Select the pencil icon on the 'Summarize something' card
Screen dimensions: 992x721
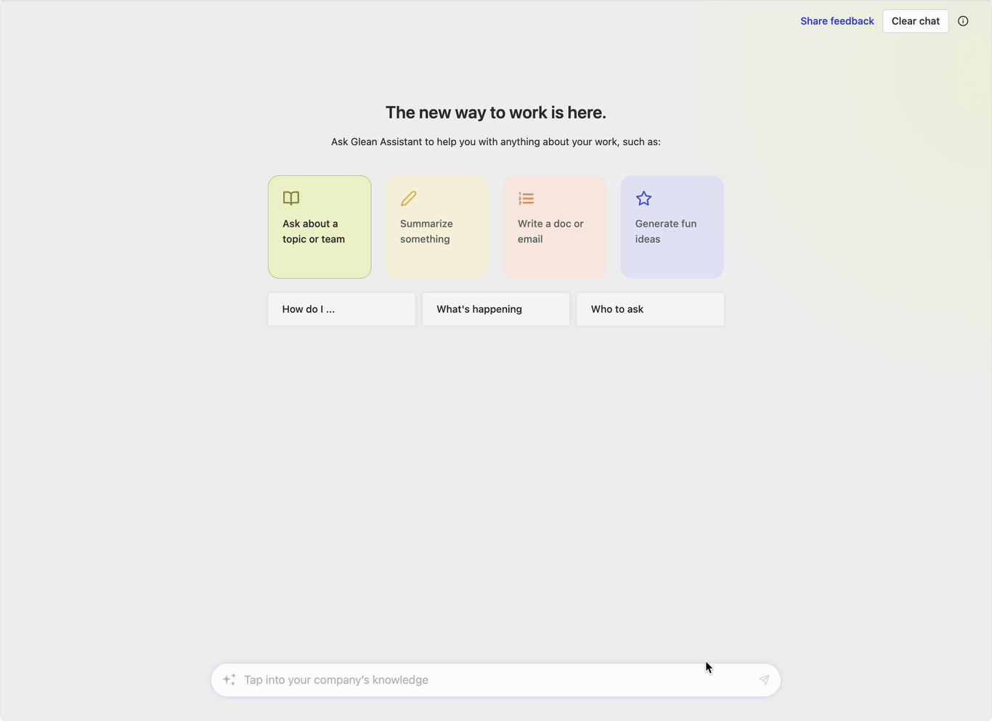click(x=408, y=197)
